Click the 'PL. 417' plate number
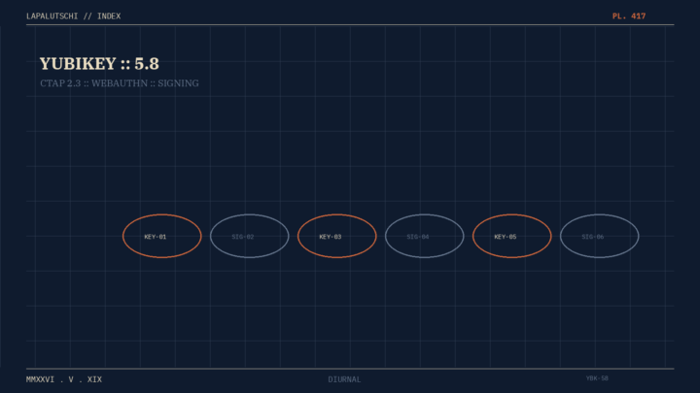The width and height of the screenshot is (700, 393). coord(629,16)
